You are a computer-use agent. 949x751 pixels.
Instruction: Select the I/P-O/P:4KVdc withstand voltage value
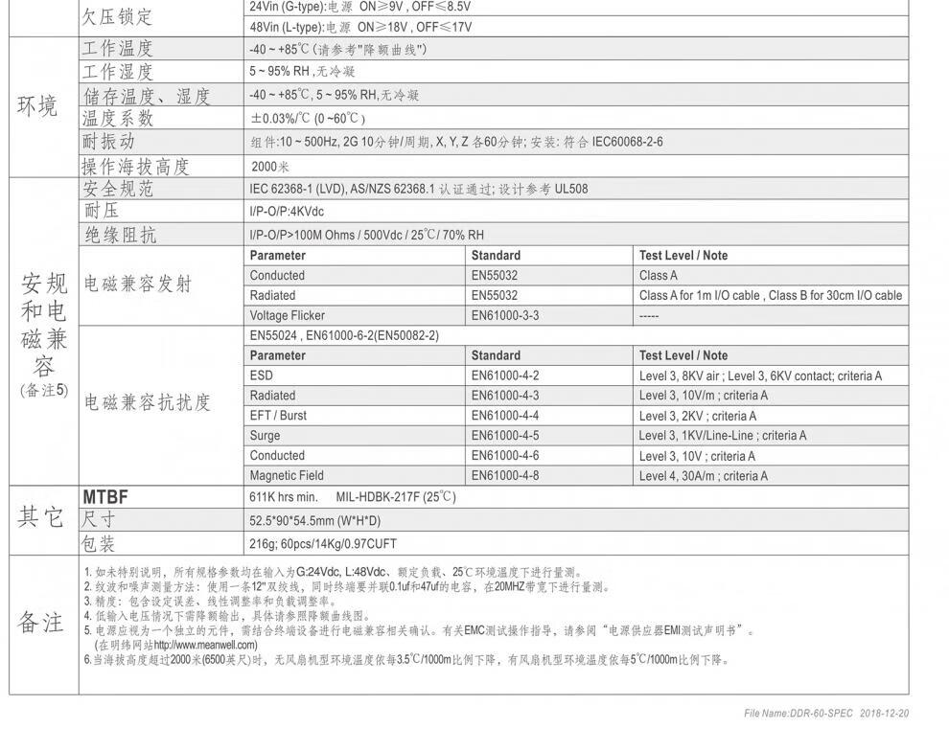(287, 212)
